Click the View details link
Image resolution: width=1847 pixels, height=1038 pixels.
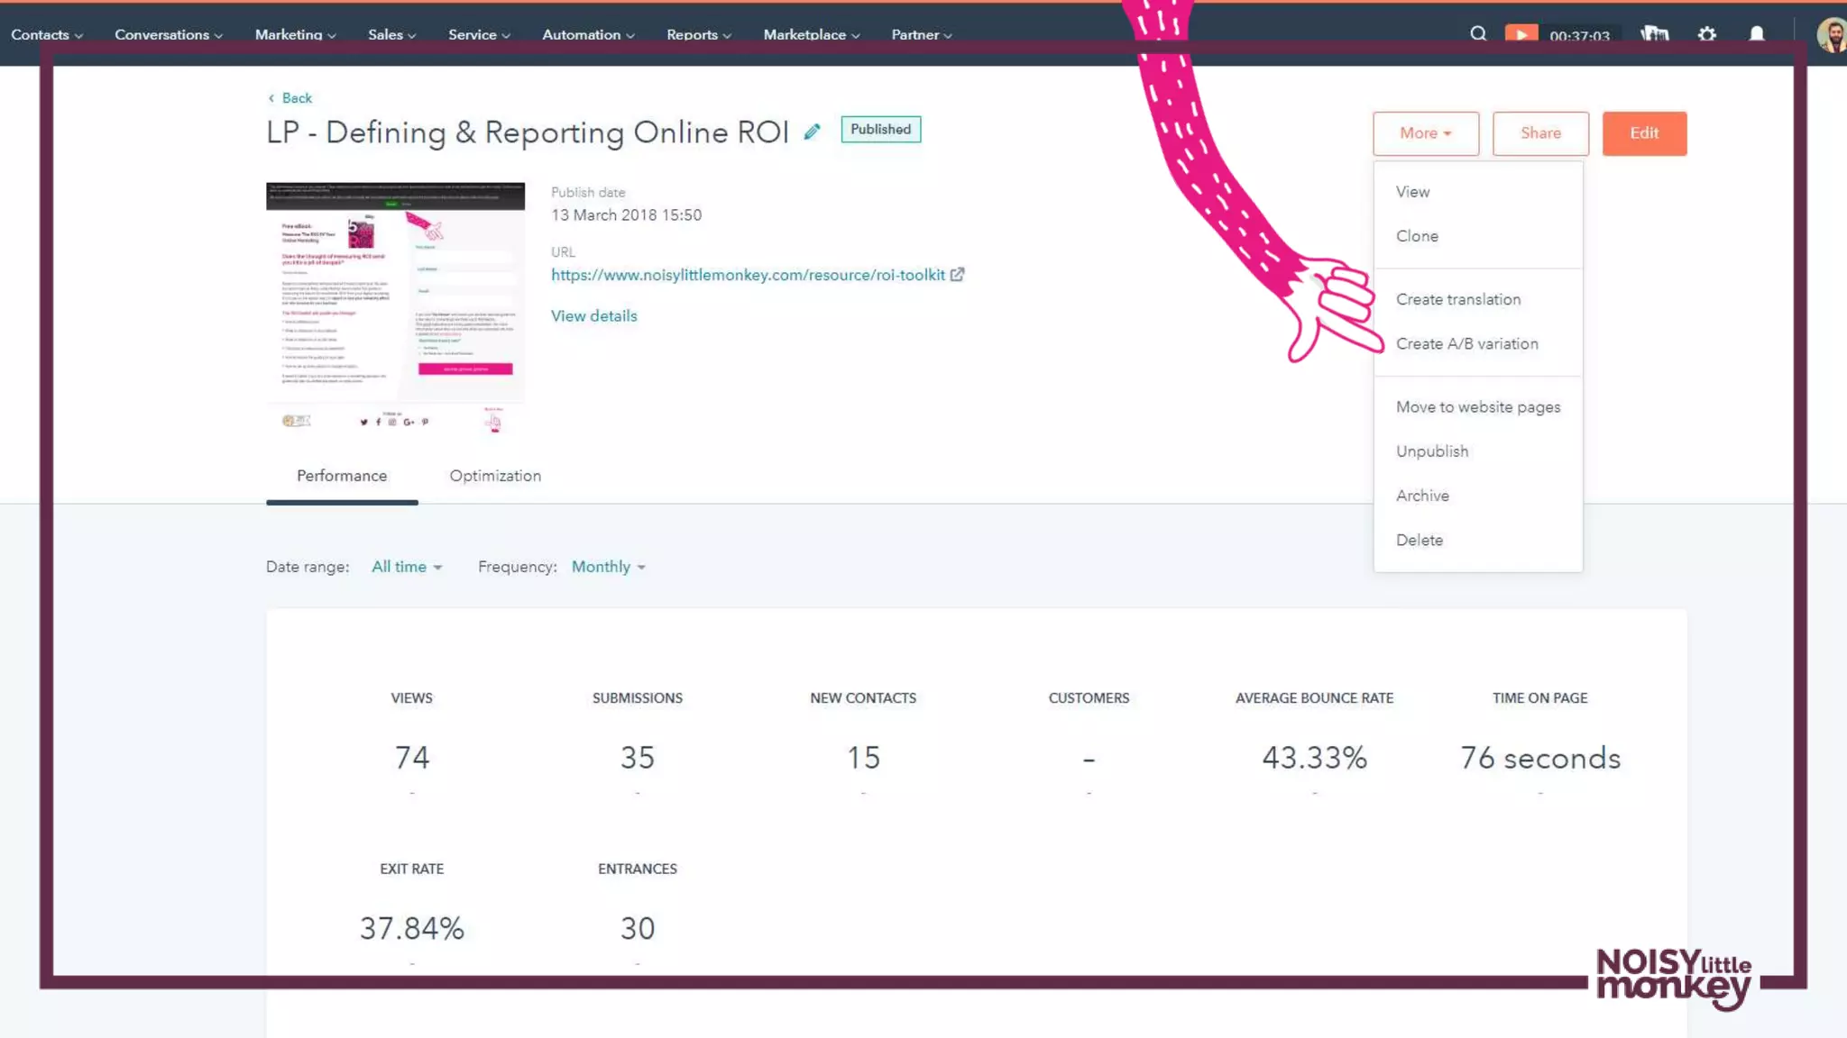593,316
